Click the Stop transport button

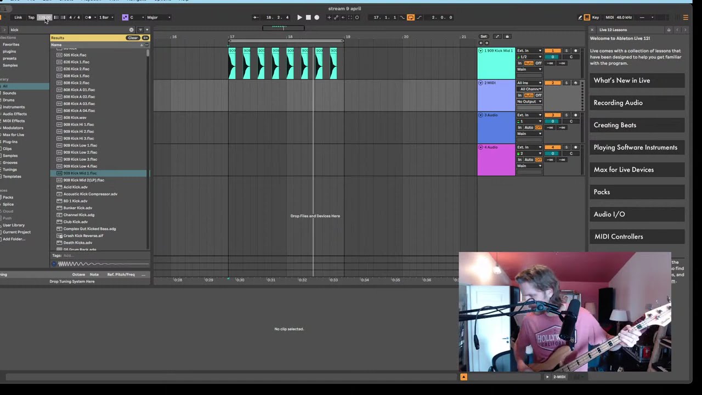pos(308,18)
